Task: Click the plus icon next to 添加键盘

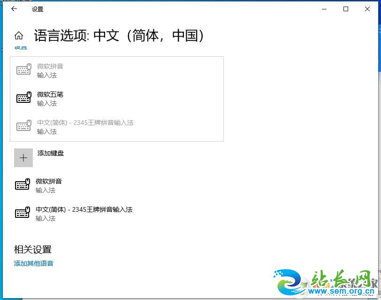Action: 23,158
